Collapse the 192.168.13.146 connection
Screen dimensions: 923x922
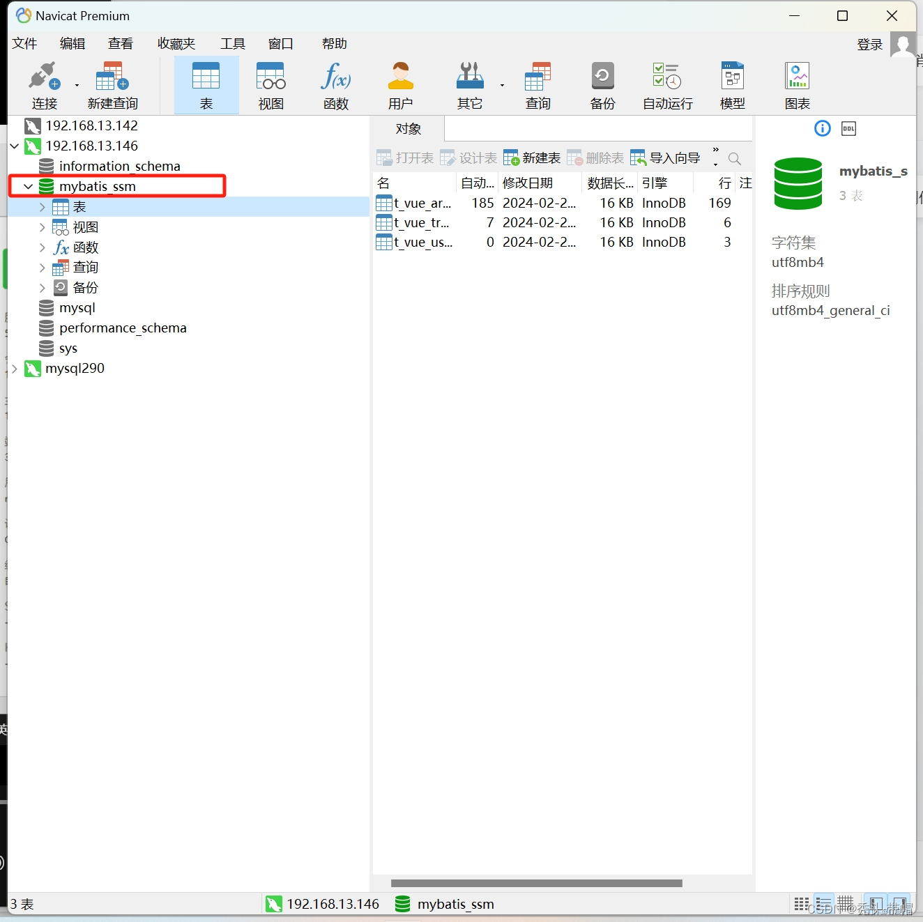point(15,146)
